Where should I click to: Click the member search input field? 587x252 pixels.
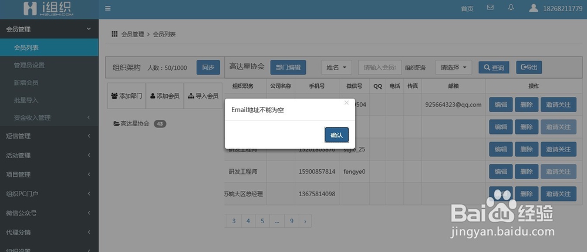click(x=380, y=68)
